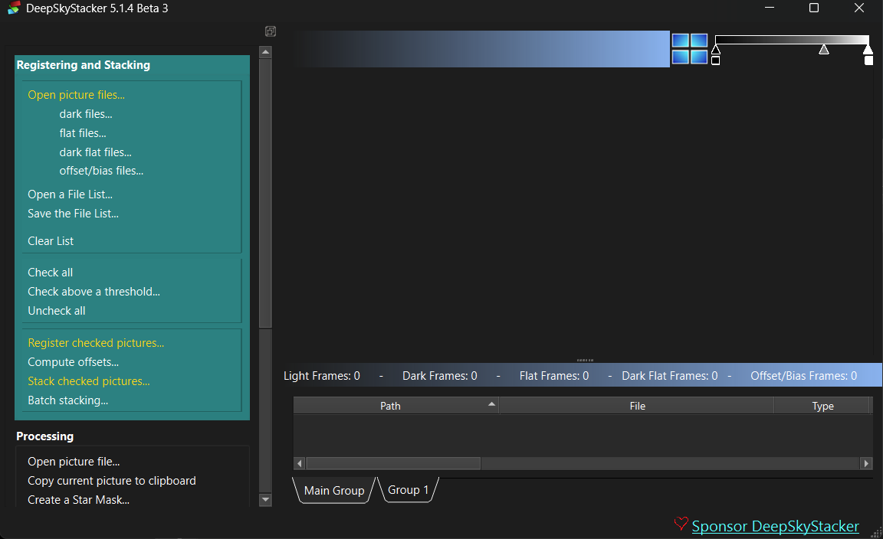The height and width of the screenshot is (539, 883).
Task: Close the DeepSkyStacker window
Action: point(858,8)
